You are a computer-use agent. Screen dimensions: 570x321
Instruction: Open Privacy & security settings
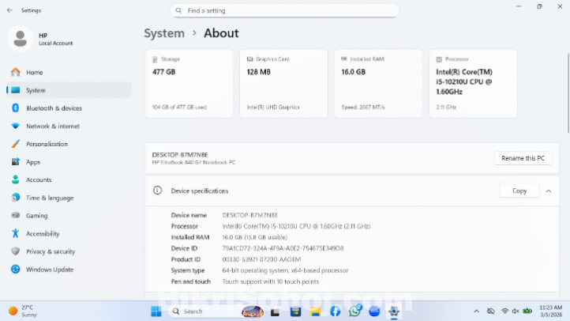pos(50,251)
